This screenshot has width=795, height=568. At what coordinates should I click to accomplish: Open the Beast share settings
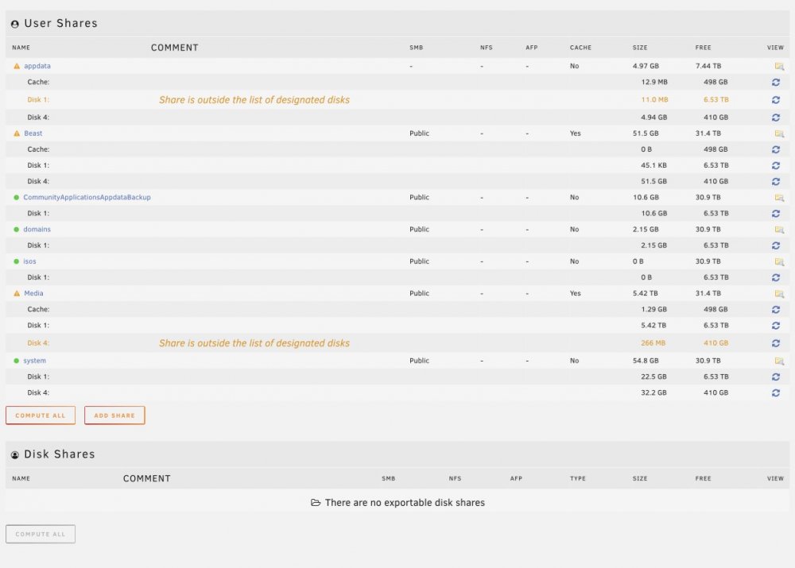33,133
